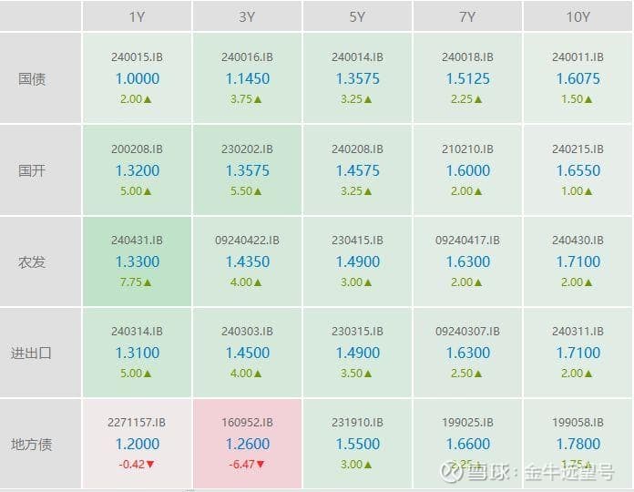Select the 国债 row label
This screenshot has height=492, width=634.
coord(32,78)
